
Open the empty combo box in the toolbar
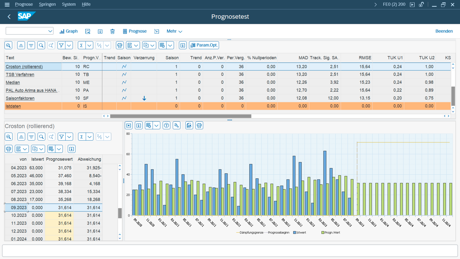pos(30,31)
